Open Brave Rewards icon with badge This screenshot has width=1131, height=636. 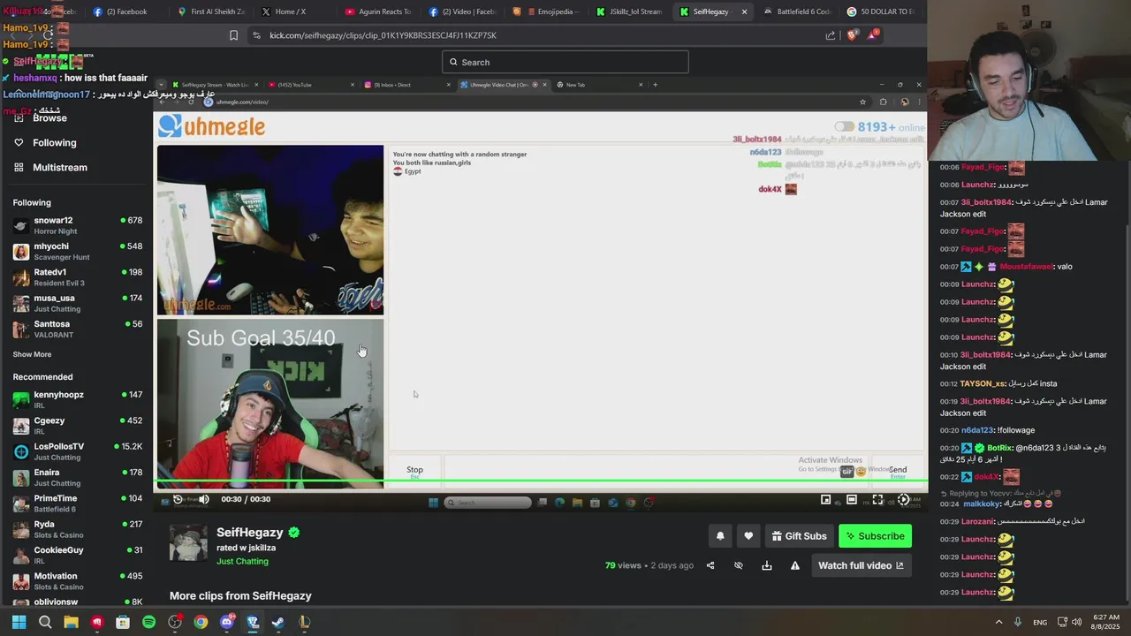(x=872, y=35)
